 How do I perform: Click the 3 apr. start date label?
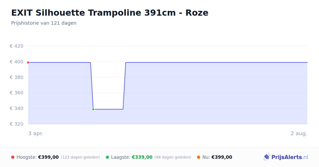[36, 134]
